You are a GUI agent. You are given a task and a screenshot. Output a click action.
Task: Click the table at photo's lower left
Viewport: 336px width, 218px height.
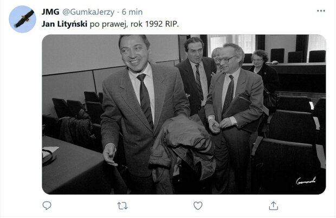point(73,165)
